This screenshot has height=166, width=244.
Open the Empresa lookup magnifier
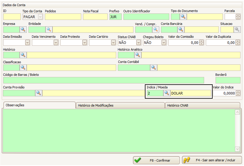[23, 29]
